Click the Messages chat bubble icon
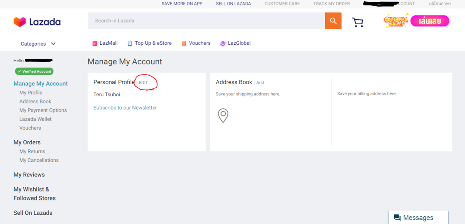 tap(397, 217)
